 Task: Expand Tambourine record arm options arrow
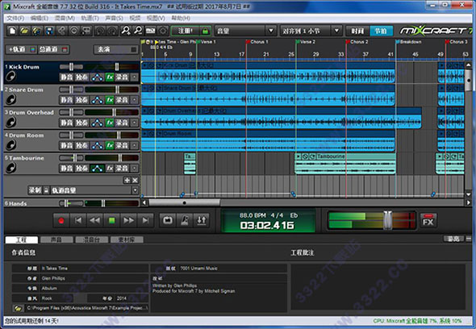tap(134, 169)
